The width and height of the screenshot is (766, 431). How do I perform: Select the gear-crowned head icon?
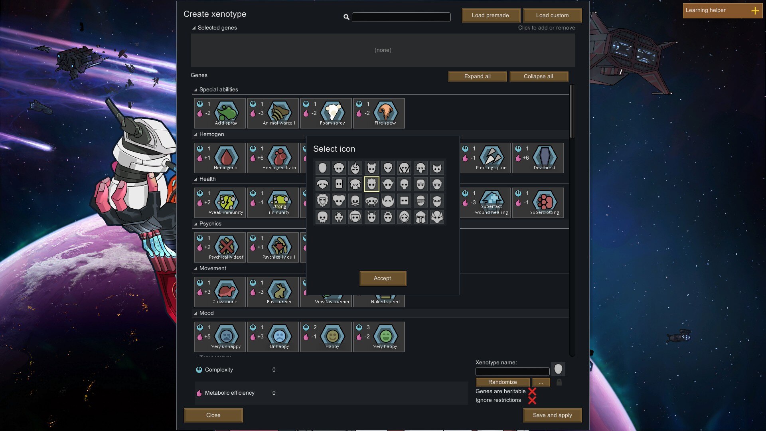(388, 217)
